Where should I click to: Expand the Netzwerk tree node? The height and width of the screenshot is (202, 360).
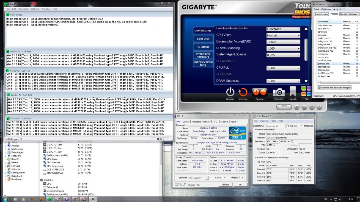tap(6, 156)
